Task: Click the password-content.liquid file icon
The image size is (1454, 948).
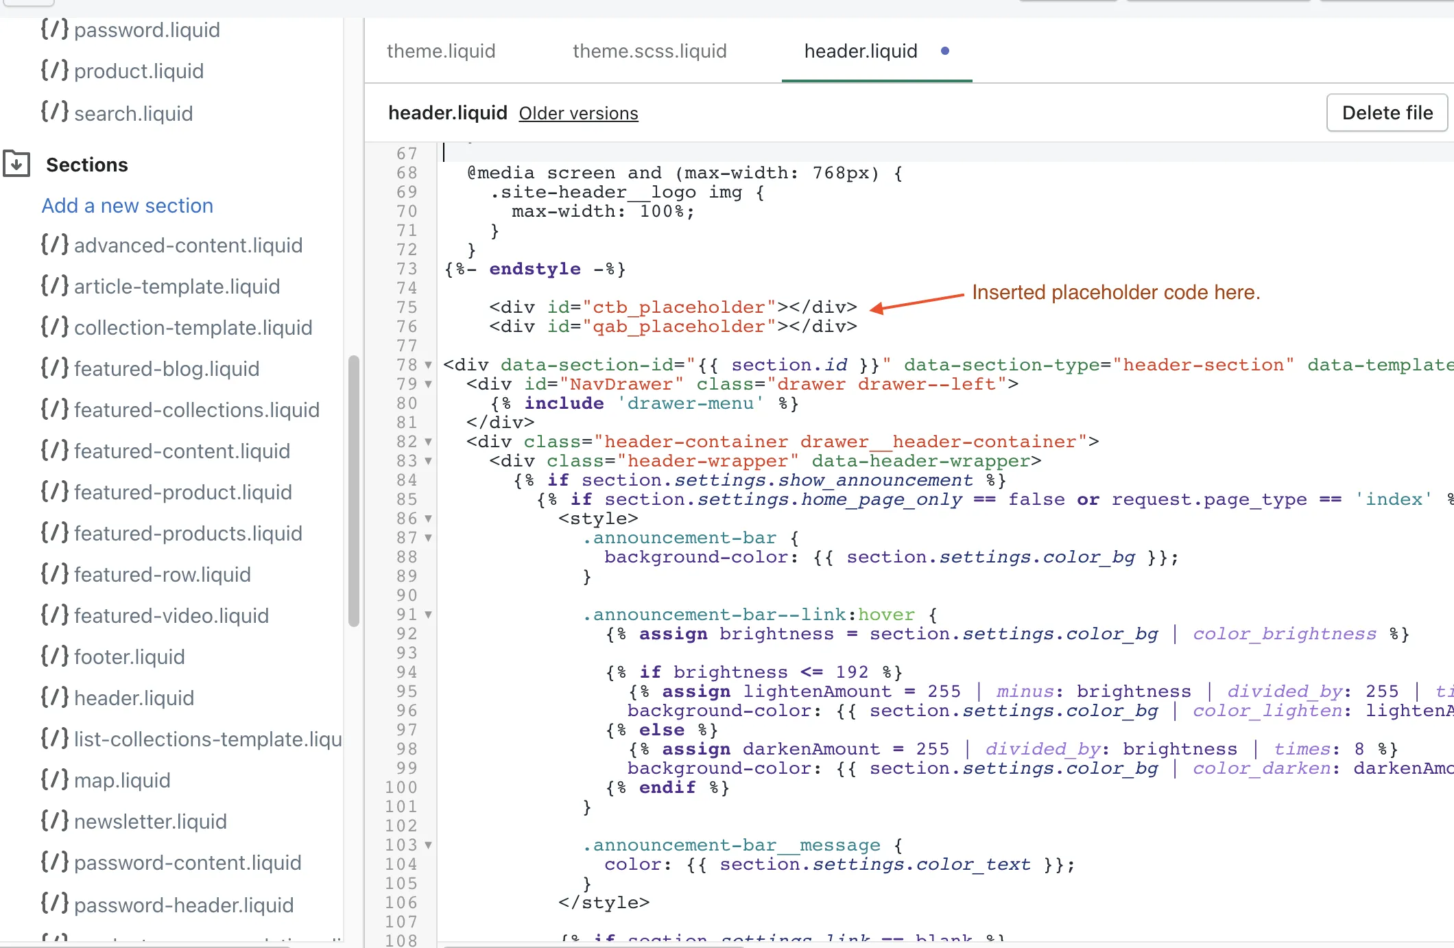Action: tap(55, 862)
